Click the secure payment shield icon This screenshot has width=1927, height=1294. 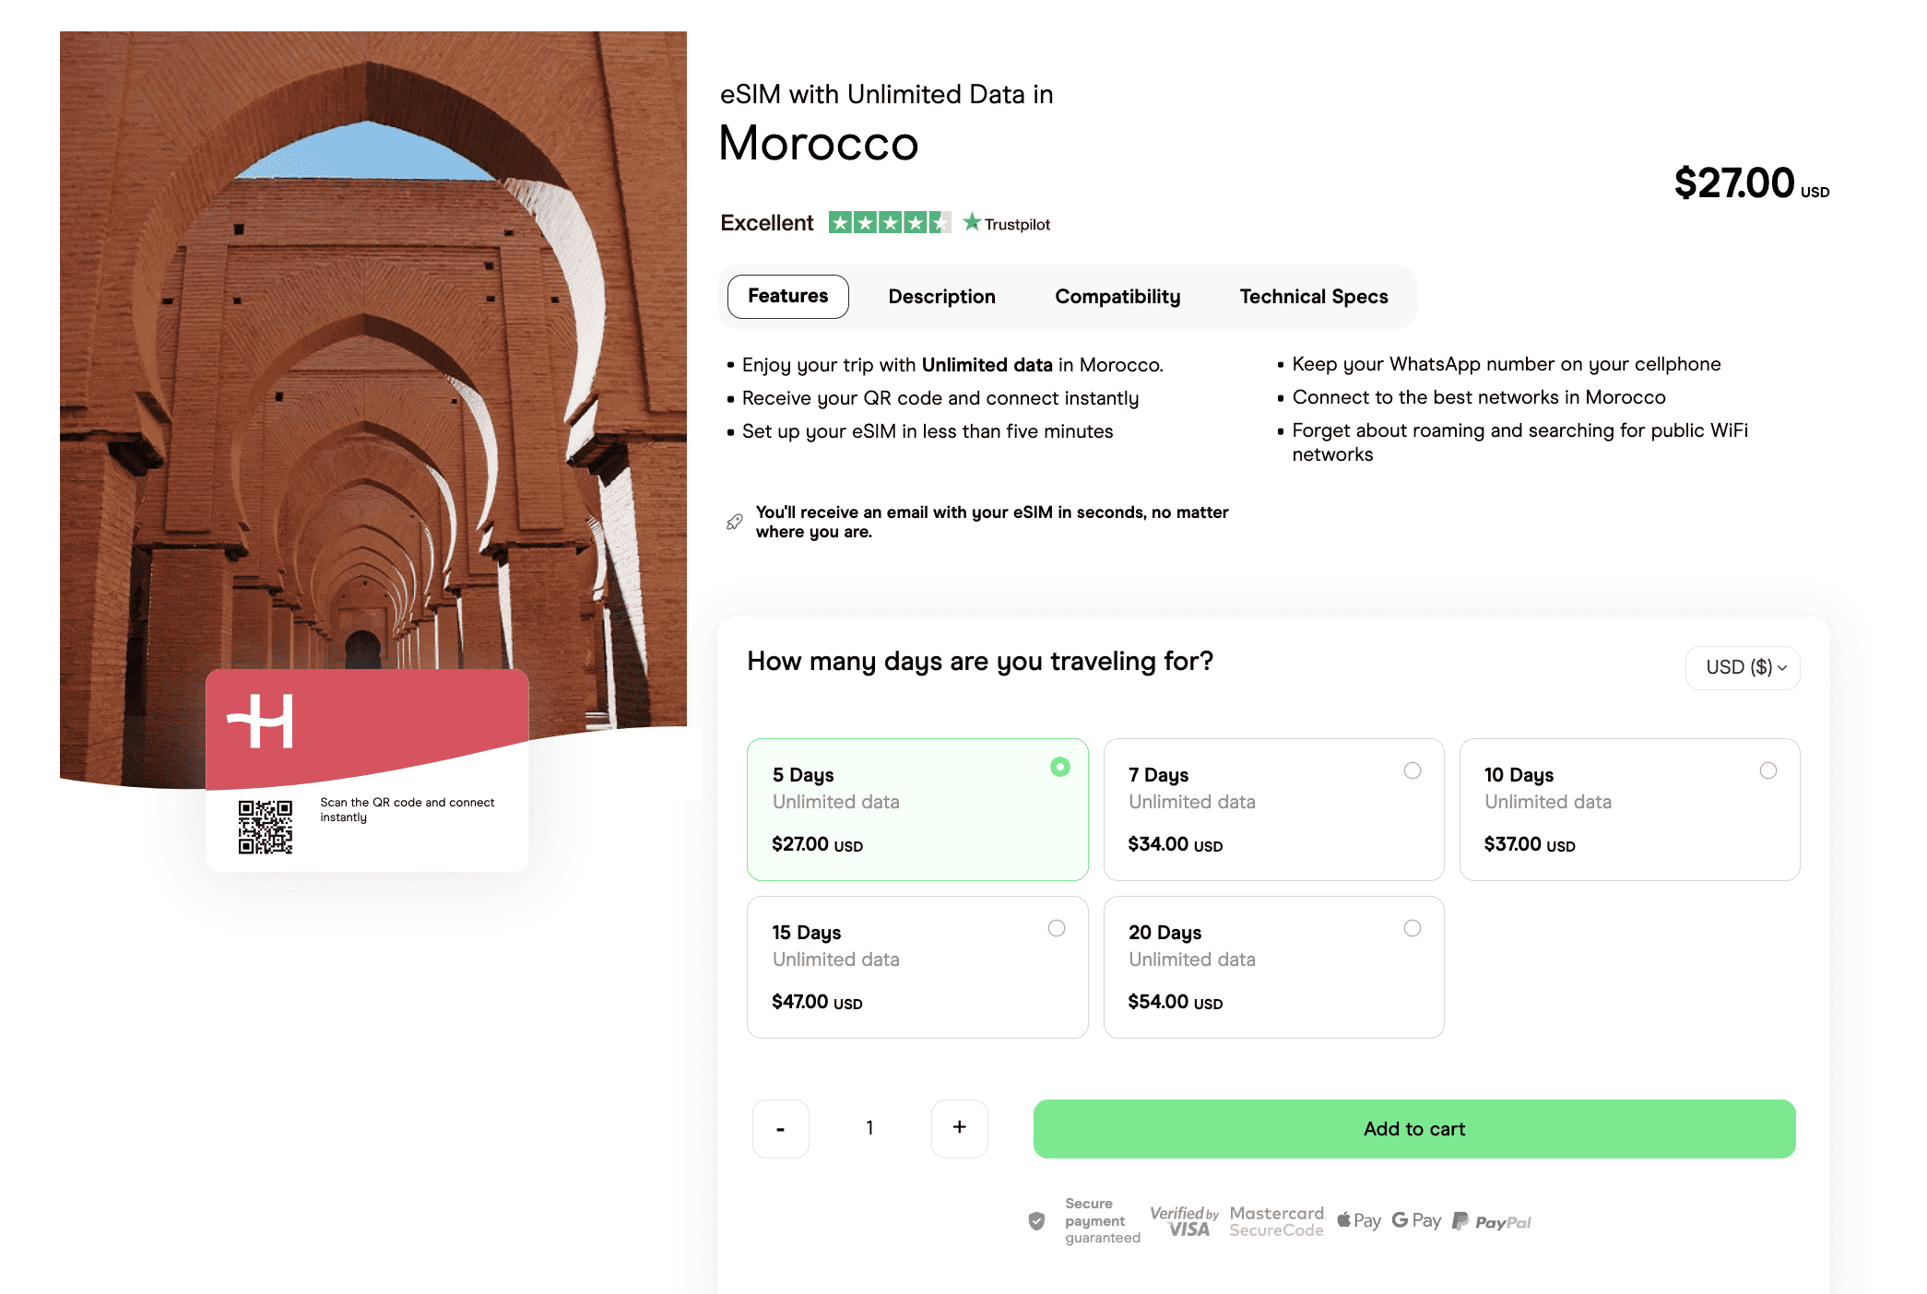tap(1036, 1221)
